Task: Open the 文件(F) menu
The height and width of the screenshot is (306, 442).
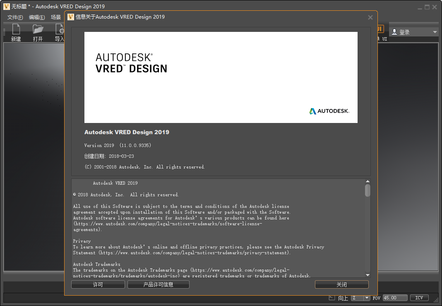Action: coord(15,17)
